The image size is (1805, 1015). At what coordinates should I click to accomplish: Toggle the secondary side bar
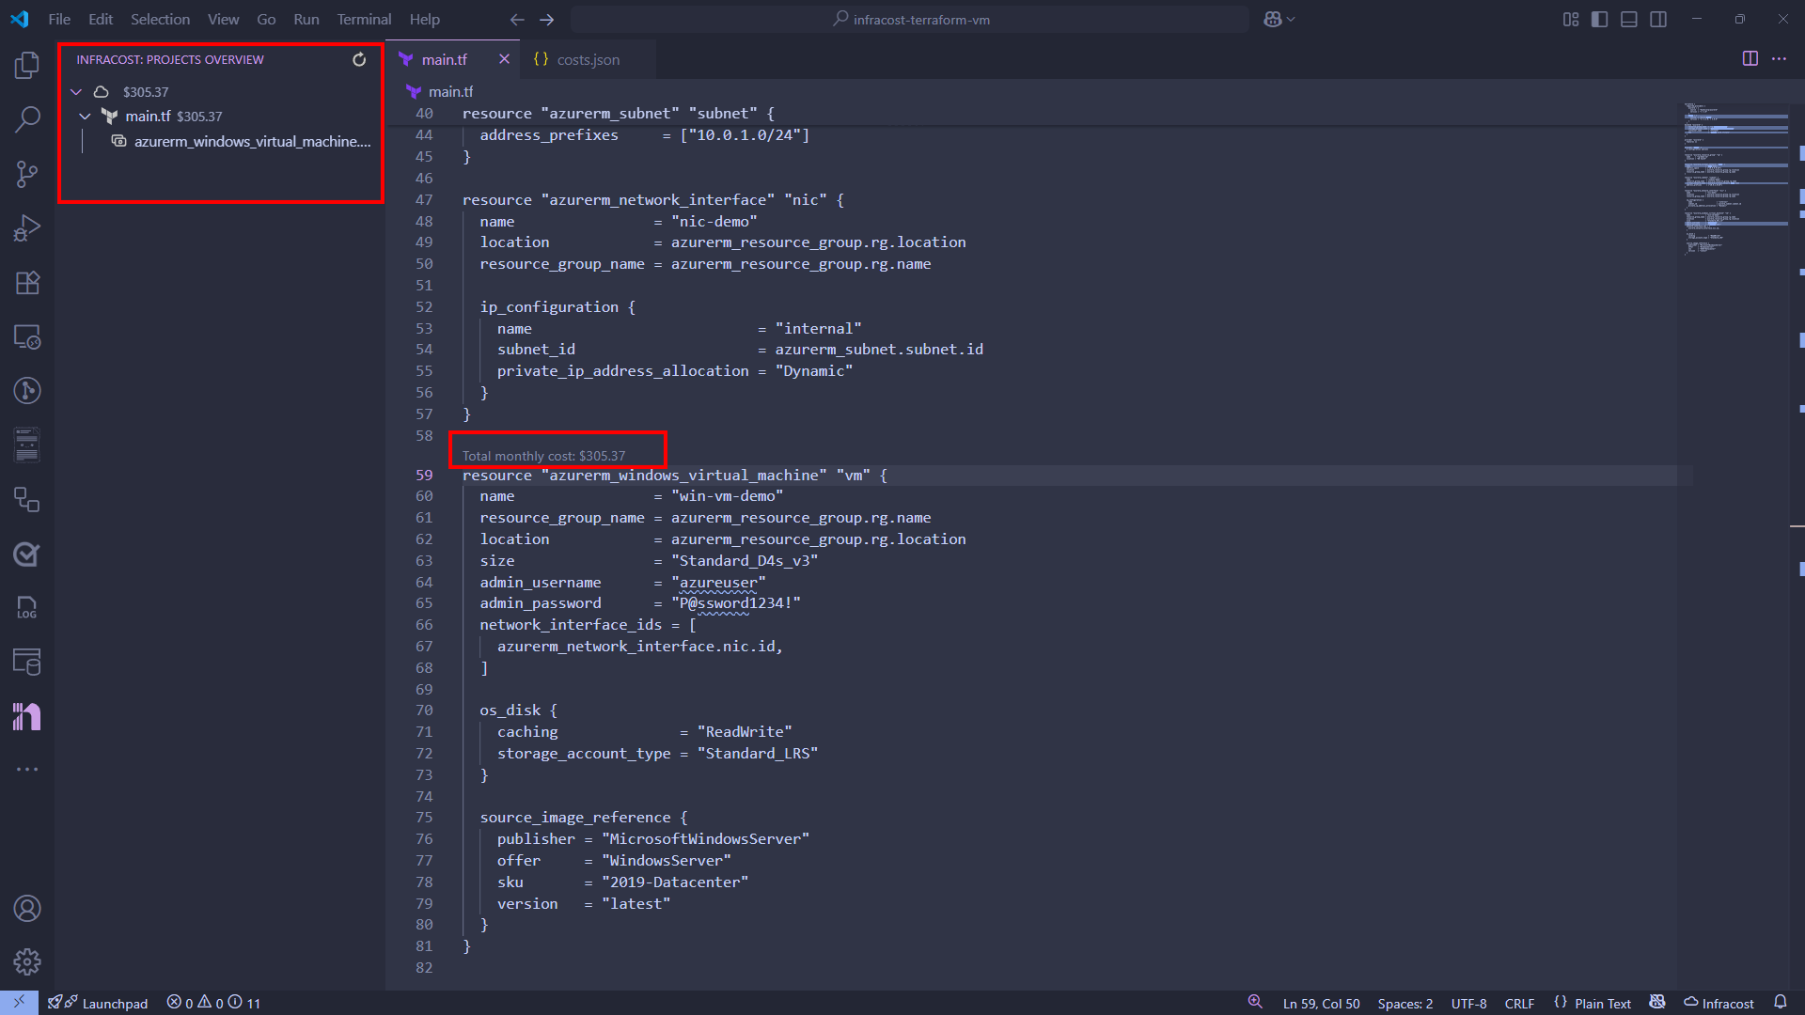pos(1658,20)
